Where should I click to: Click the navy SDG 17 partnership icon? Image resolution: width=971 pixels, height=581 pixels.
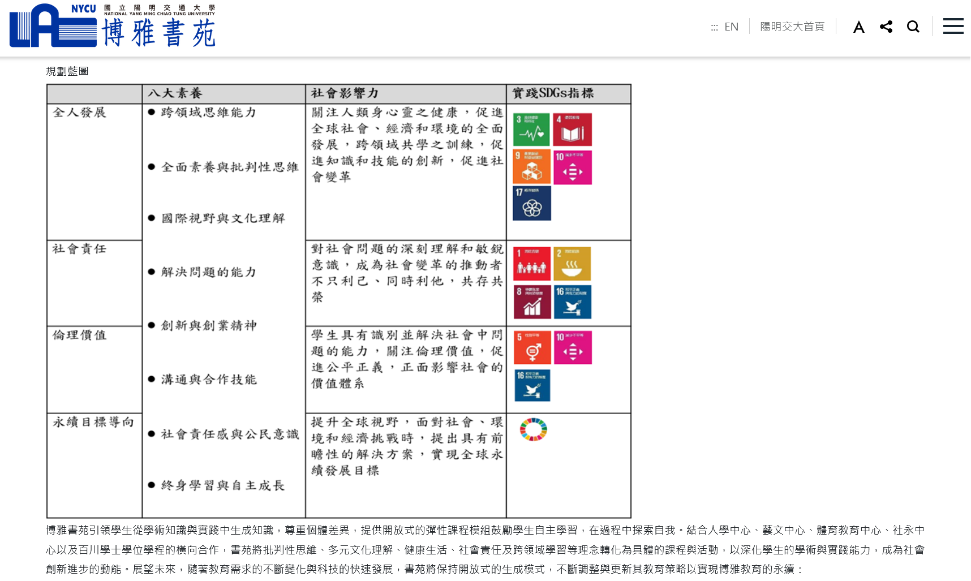(x=531, y=204)
